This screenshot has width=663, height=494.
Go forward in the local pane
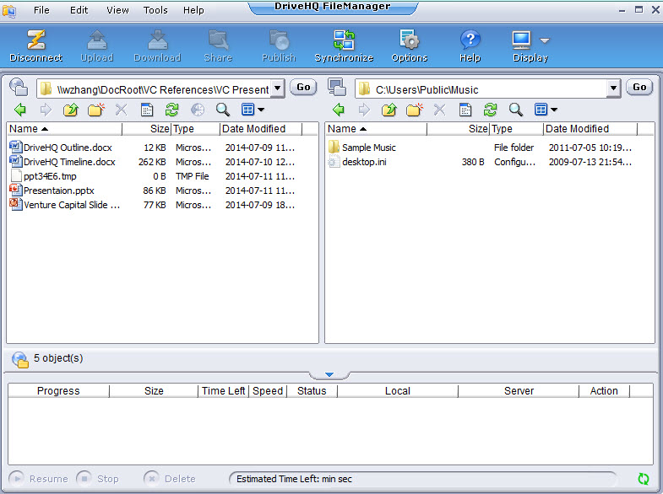tap(364, 110)
